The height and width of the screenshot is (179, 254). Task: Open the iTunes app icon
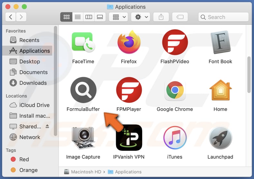[x=175, y=138]
